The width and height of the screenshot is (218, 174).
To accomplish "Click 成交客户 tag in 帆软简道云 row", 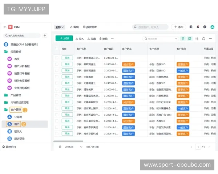I will (129, 65).
